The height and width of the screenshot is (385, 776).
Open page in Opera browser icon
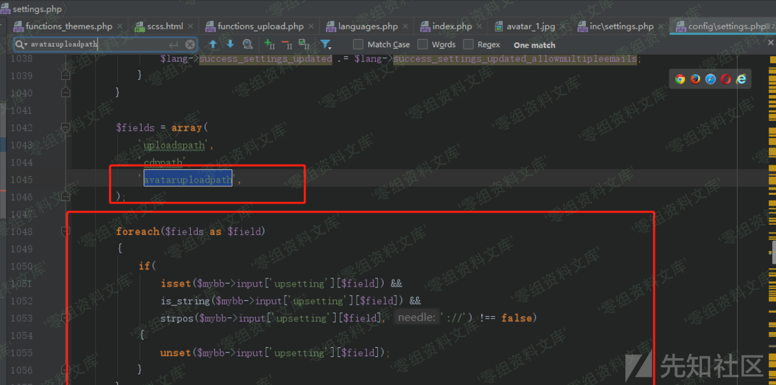(x=726, y=79)
